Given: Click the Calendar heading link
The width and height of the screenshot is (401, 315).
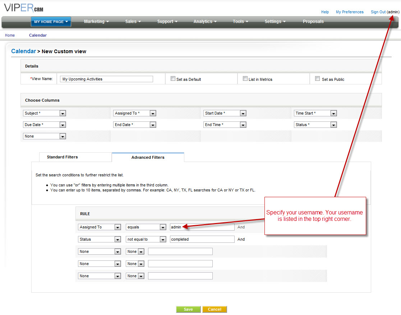Looking at the screenshot, I should click(23, 51).
